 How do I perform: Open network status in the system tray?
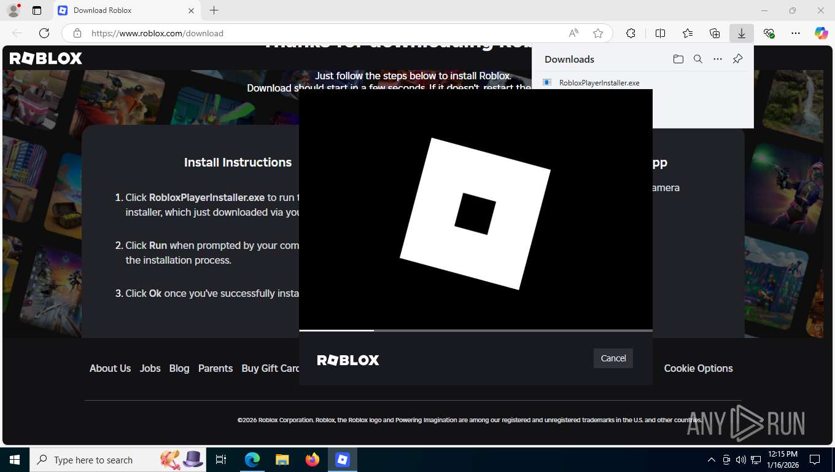tap(755, 460)
